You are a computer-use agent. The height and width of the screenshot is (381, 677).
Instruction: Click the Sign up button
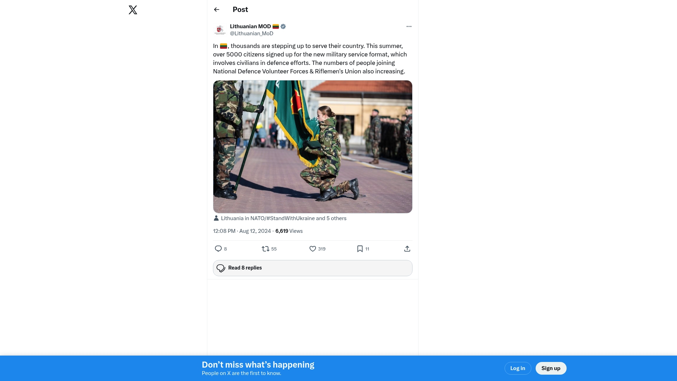pyautogui.click(x=551, y=368)
